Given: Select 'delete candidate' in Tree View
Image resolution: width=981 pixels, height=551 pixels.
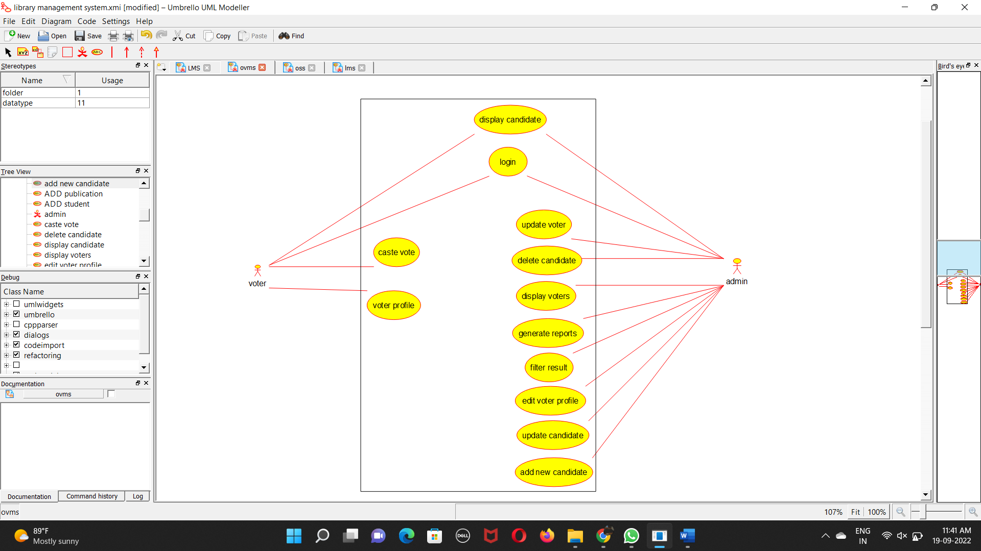Looking at the screenshot, I should click(x=73, y=235).
